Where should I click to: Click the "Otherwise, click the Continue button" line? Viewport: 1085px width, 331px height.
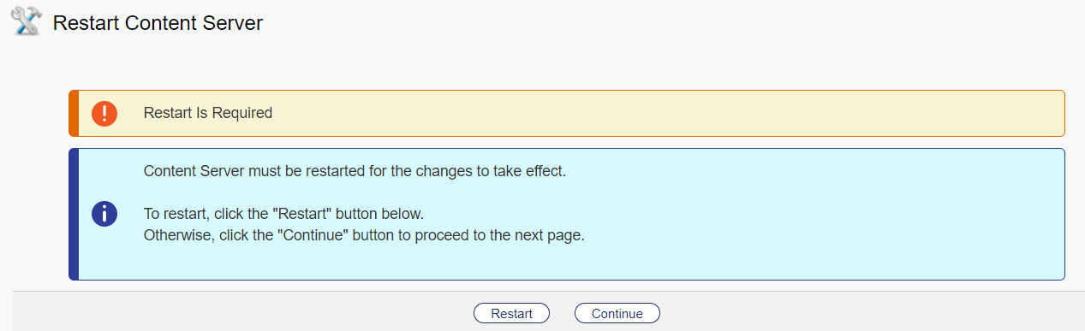[x=364, y=235]
